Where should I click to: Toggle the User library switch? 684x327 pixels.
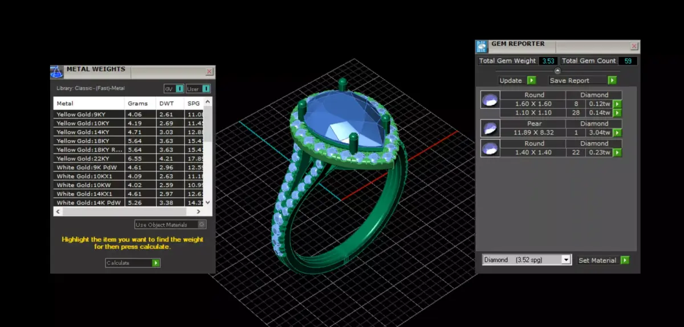[x=198, y=88]
